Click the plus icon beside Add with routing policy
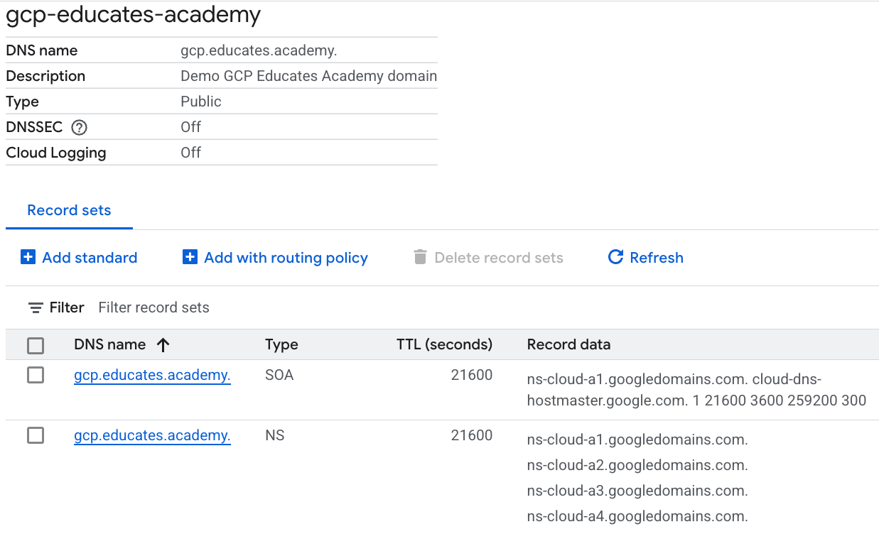Viewport: 879px width, 534px height. (190, 257)
